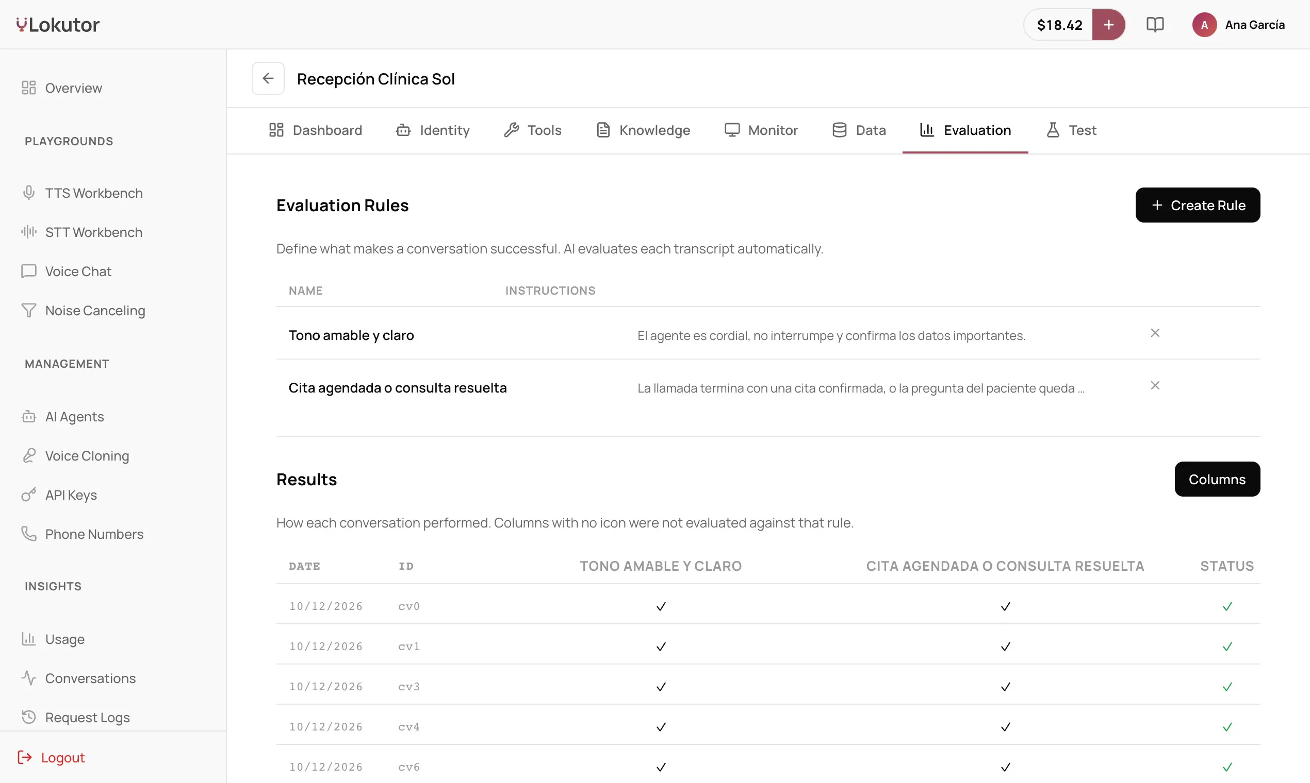Open Ana García account menu
Viewport: 1310px width, 783px height.
[x=1238, y=25]
